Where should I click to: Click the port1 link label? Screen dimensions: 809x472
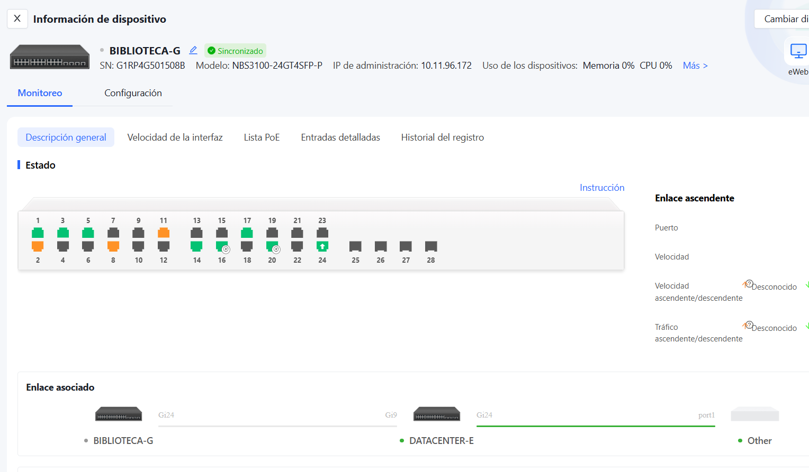point(706,415)
